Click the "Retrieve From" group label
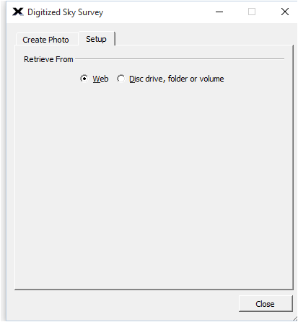The image size is (298, 322). coord(48,59)
